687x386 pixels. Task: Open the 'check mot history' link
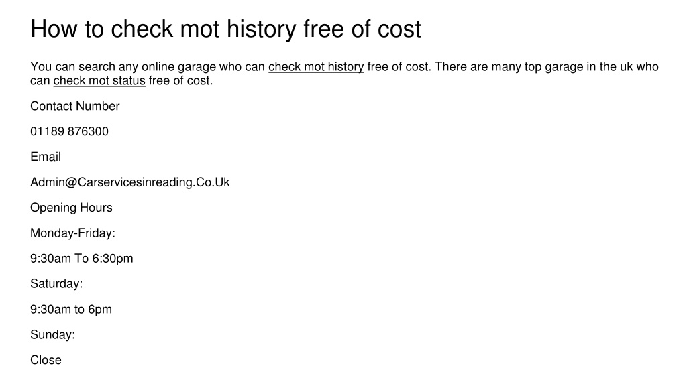point(316,67)
